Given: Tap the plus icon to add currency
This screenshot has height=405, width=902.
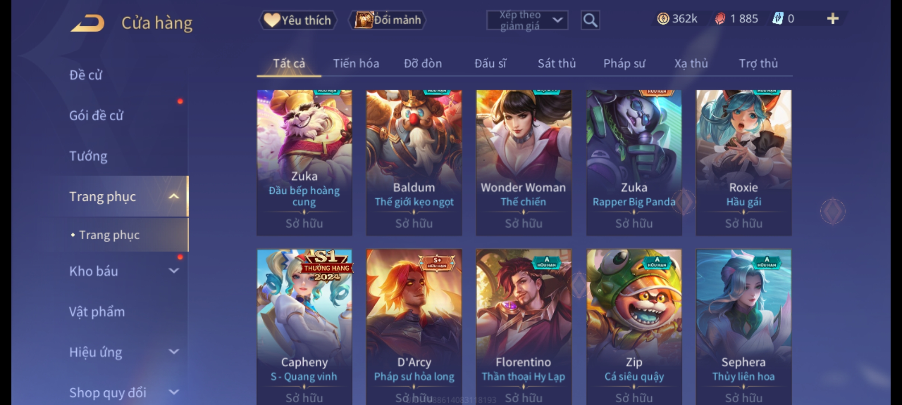Looking at the screenshot, I should pos(833,19).
